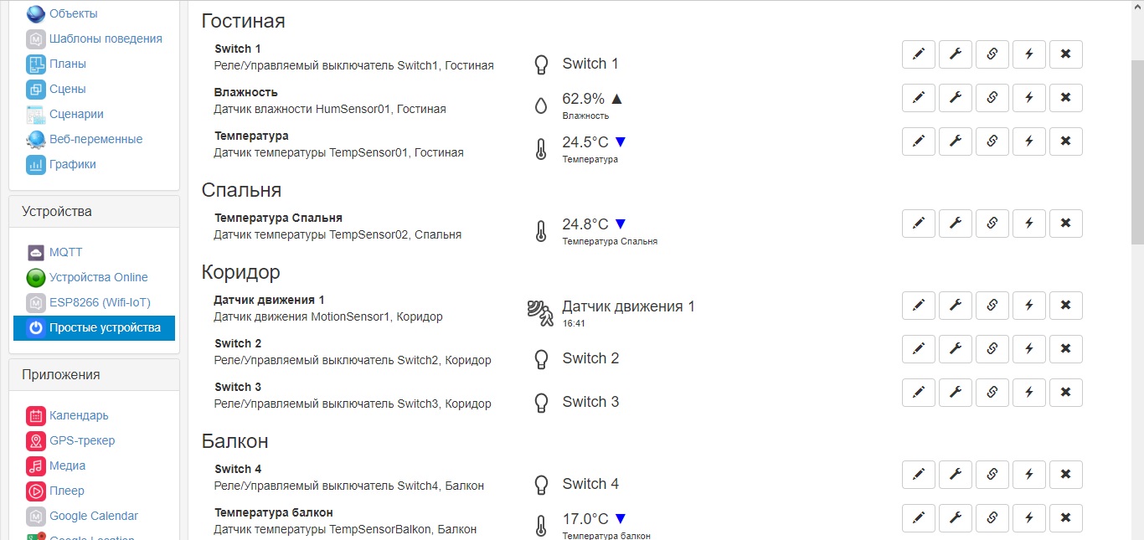Image resolution: width=1144 pixels, height=540 pixels.
Task: Click the Гостиная temperature reading 24.5°C
Action: (585, 141)
